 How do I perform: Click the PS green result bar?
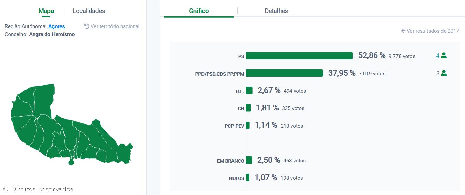tap(299, 56)
